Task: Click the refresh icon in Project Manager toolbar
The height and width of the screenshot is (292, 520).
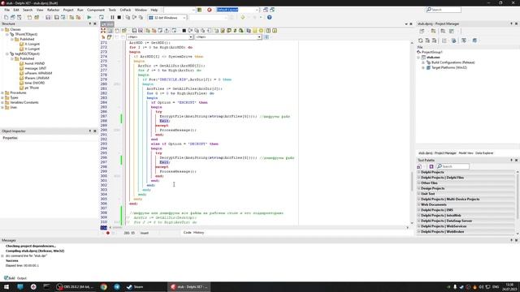Action: [x=421, y=41]
